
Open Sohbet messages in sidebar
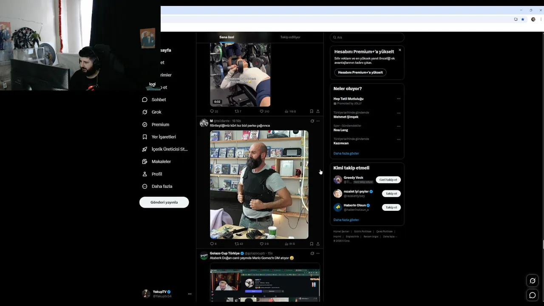point(154,99)
